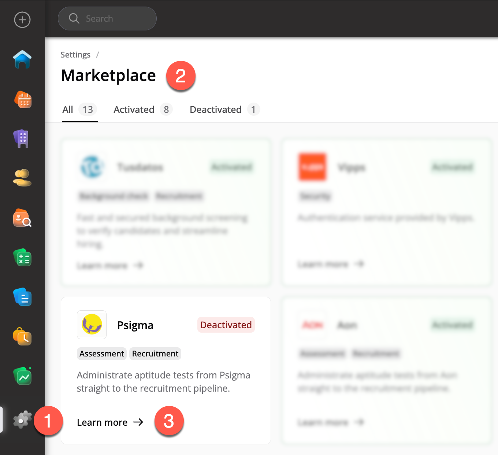Open the blue Home icon

tap(22, 59)
